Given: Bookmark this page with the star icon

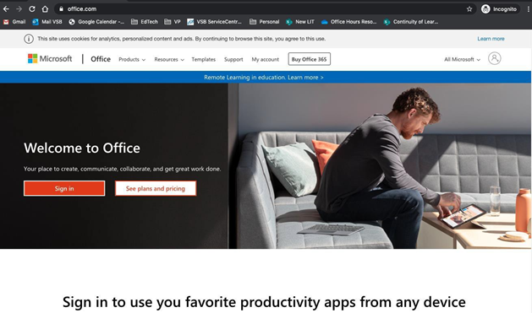Looking at the screenshot, I should point(469,9).
